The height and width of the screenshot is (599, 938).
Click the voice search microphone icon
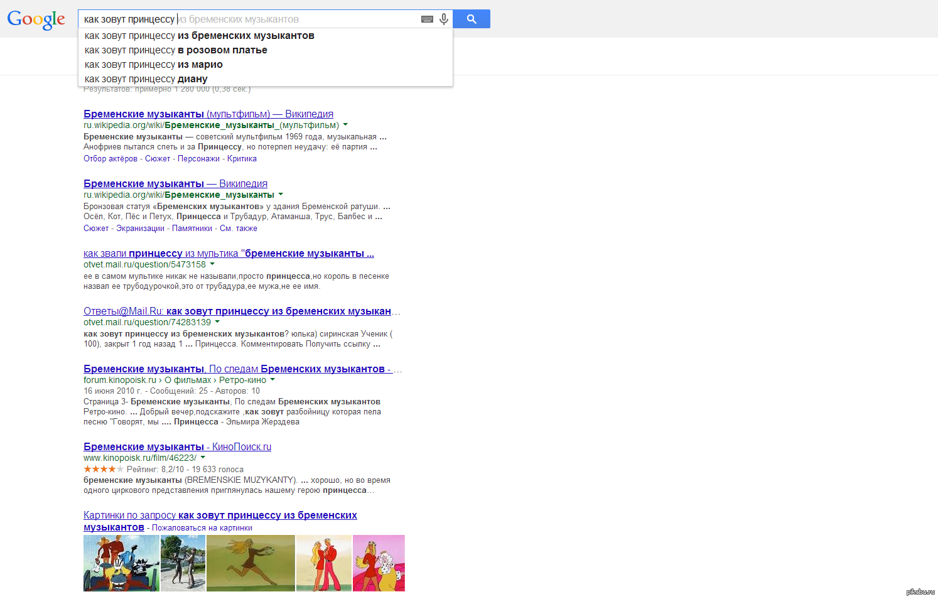[444, 19]
